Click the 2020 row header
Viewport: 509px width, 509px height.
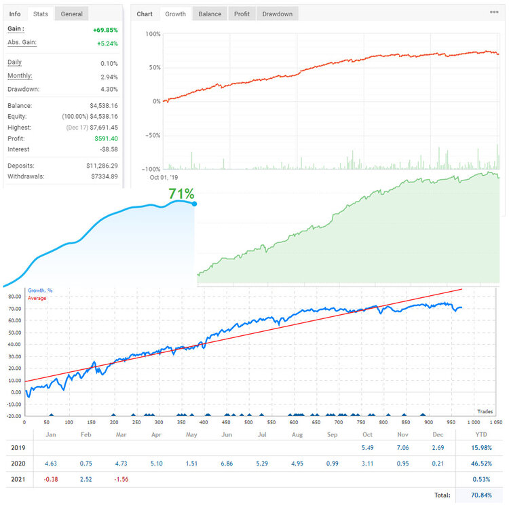pos(18,464)
